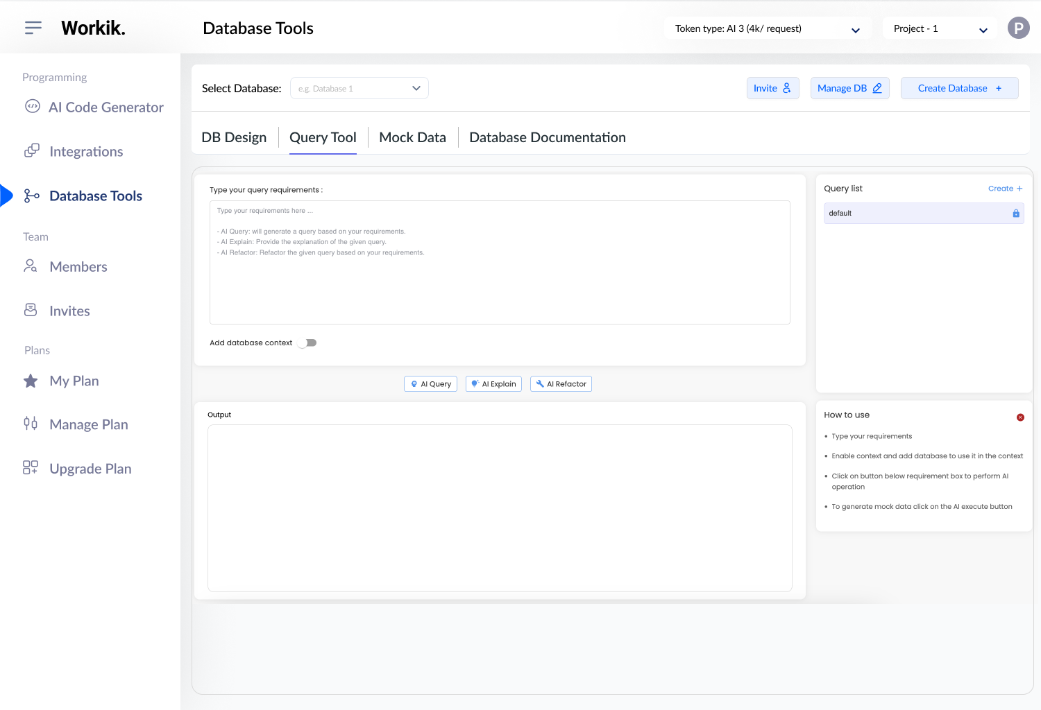Click the AI Refactor button
The height and width of the screenshot is (710, 1041).
[561, 383]
